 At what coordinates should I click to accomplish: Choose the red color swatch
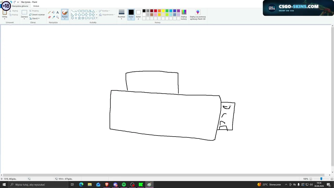pyautogui.click(x=156, y=11)
